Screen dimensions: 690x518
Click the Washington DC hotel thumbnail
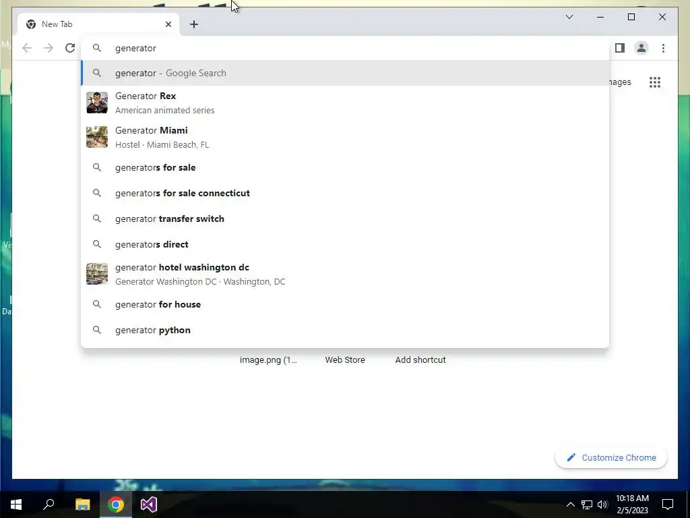[97, 274]
